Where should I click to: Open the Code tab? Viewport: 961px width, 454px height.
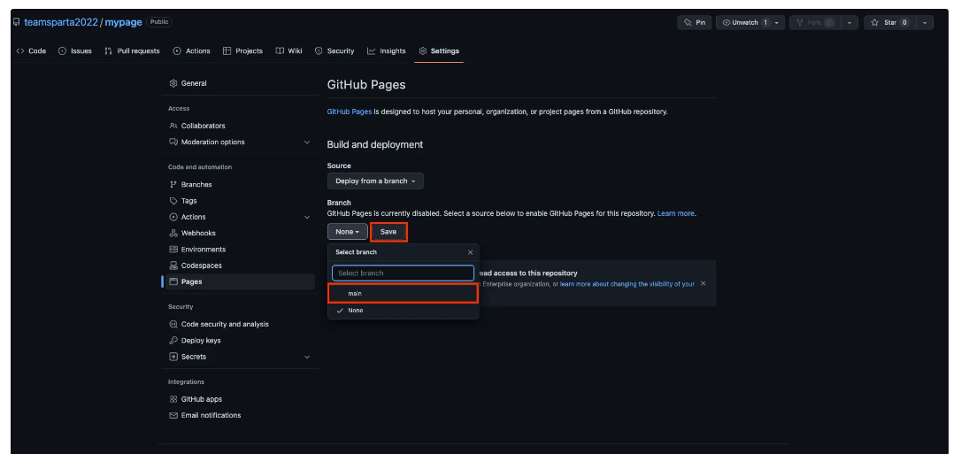click(x=31, y=50)
